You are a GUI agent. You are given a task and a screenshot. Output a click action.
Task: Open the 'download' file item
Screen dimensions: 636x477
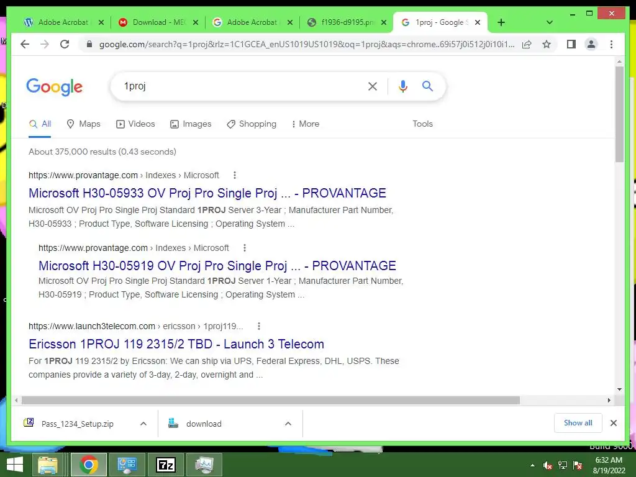coord(196,424)
